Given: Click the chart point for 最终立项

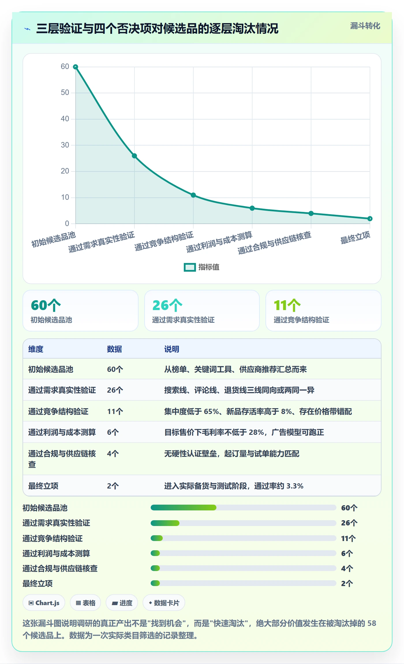Looking at the screenshot, I should (370, 219).
